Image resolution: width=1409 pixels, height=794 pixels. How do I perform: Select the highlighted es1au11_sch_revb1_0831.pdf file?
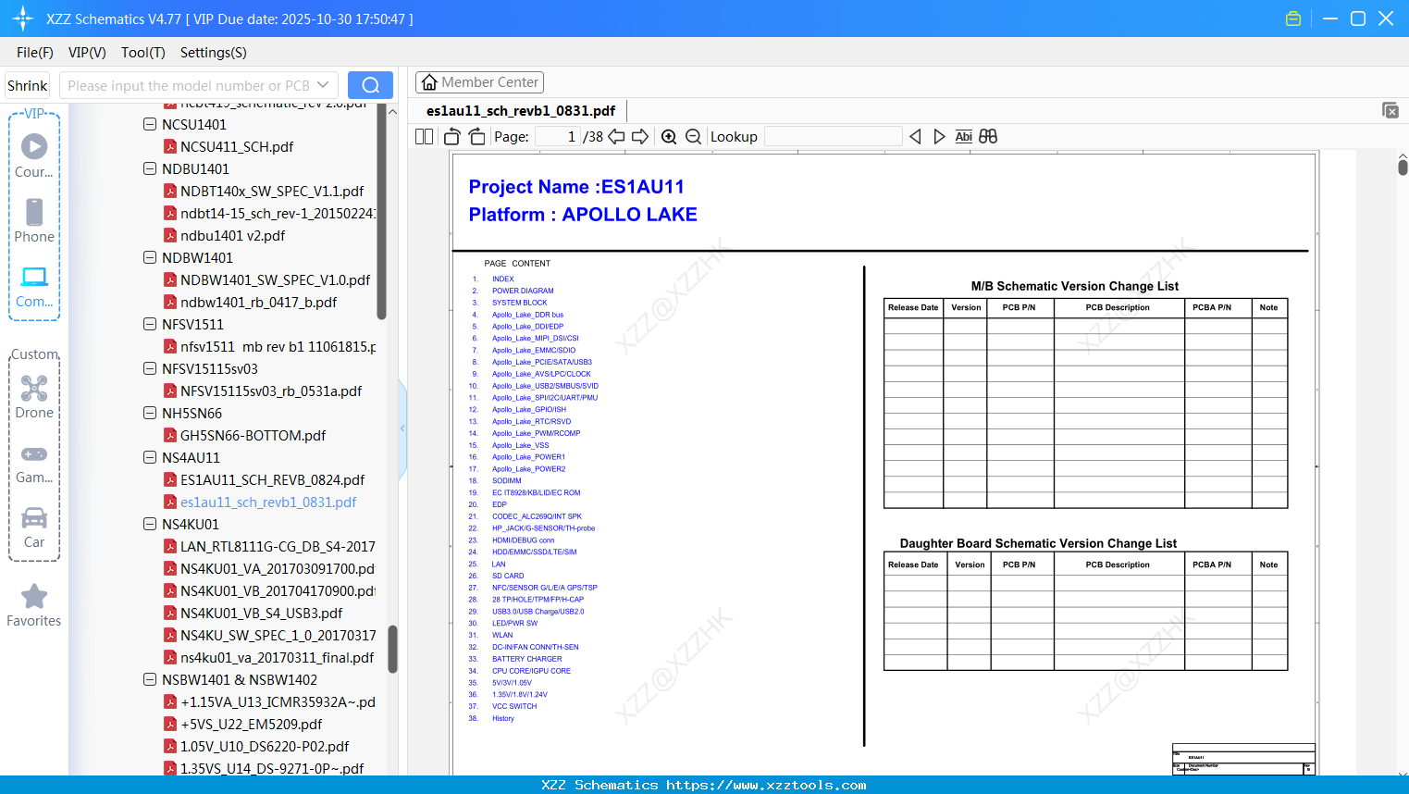tap(268, 502)
